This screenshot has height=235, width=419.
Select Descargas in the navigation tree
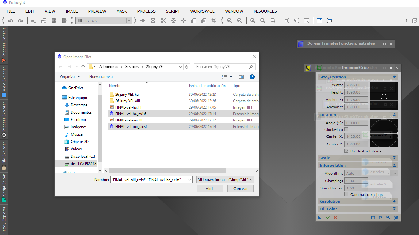pyautogui.click(x=79, y=105)
